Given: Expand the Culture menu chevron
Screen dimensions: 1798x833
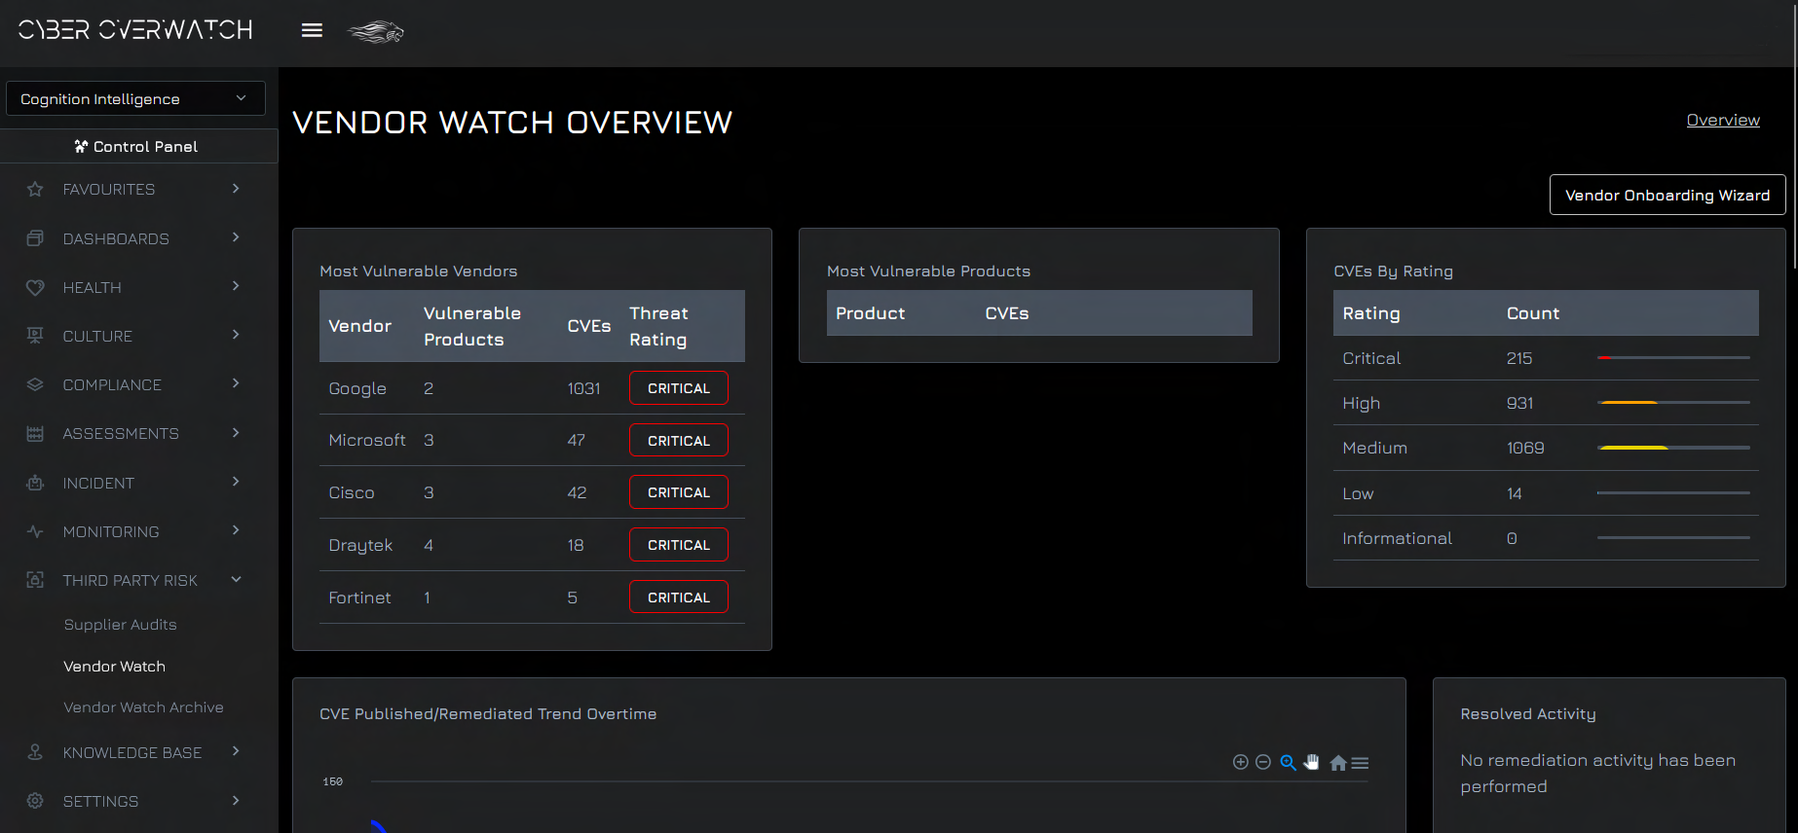Looking at the screenshot, I should [236, 335].
